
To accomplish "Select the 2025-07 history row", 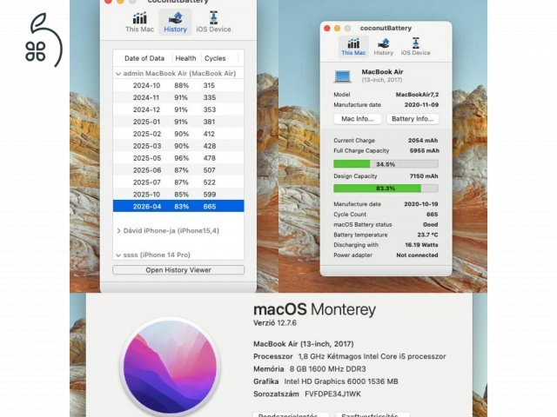I will [x=178, y=182].
